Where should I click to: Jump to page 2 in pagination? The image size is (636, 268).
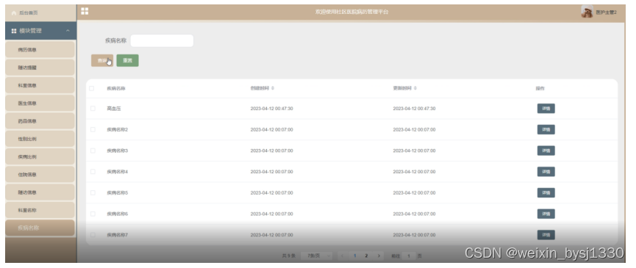366,256
